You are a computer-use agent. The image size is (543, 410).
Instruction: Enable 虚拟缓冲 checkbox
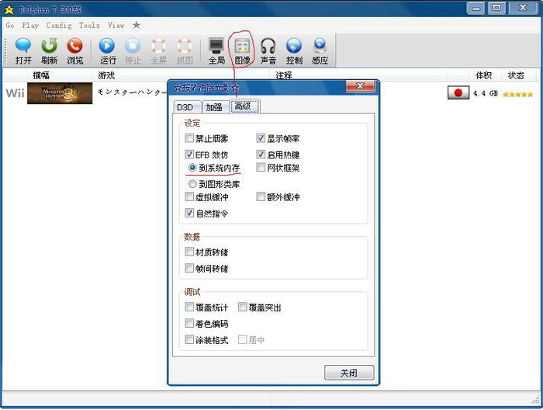coord(189,197)
